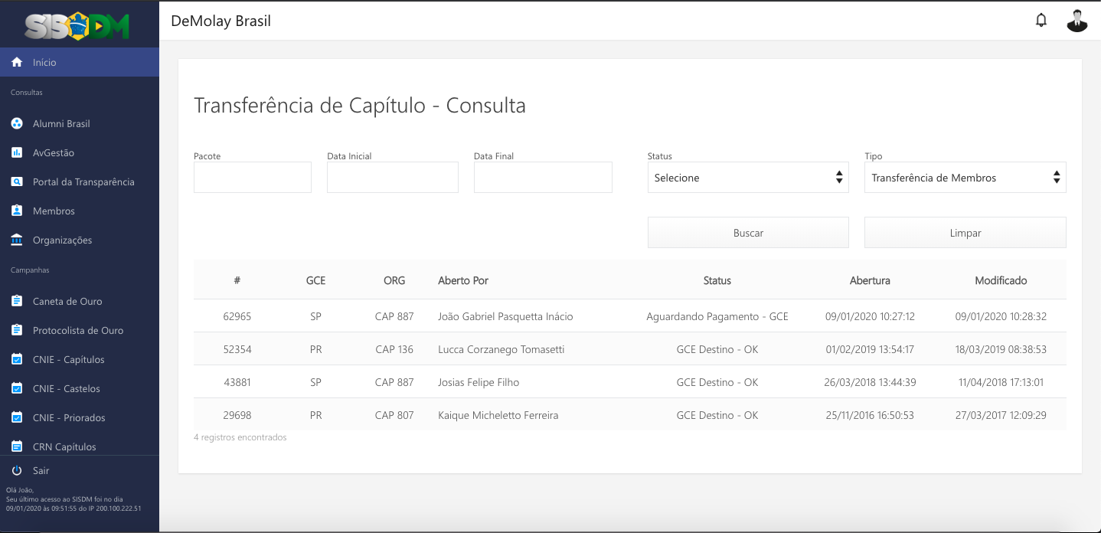Go to Início in sidebar
The image size is (1101, 533).
point(44,63)
